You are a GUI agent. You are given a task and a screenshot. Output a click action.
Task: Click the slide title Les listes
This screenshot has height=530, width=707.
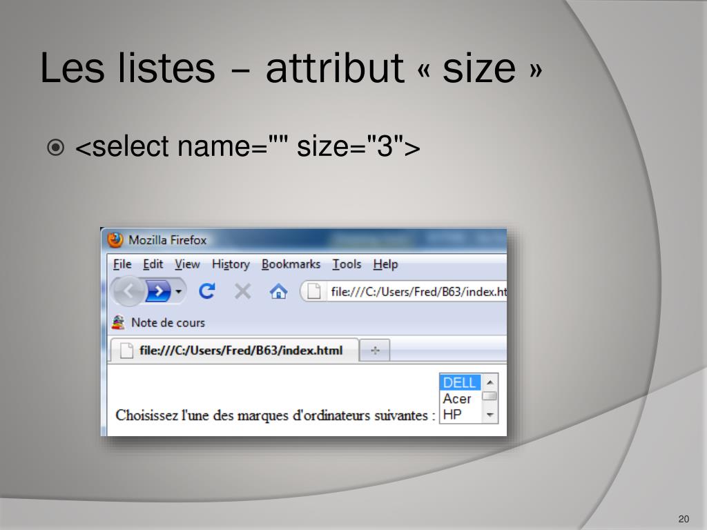291,68
